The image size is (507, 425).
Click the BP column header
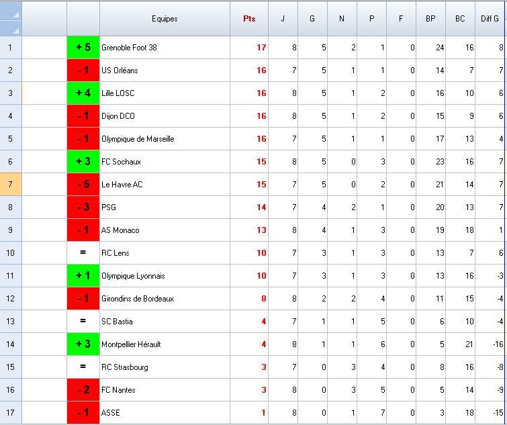[430, 19]
